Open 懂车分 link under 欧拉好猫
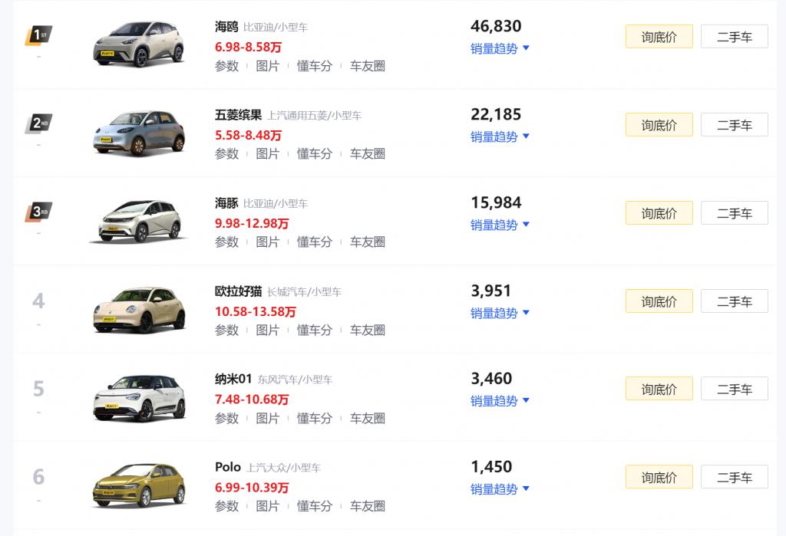The width and height of the screenshot is (786, 536). 314,330
